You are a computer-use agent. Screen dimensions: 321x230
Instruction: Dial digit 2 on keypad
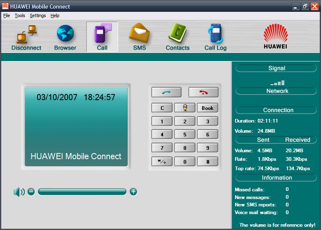185,121
